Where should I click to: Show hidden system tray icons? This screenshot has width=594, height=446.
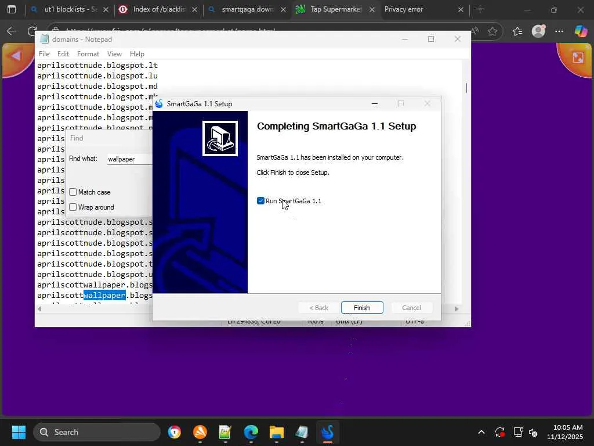tap(481, 432)
